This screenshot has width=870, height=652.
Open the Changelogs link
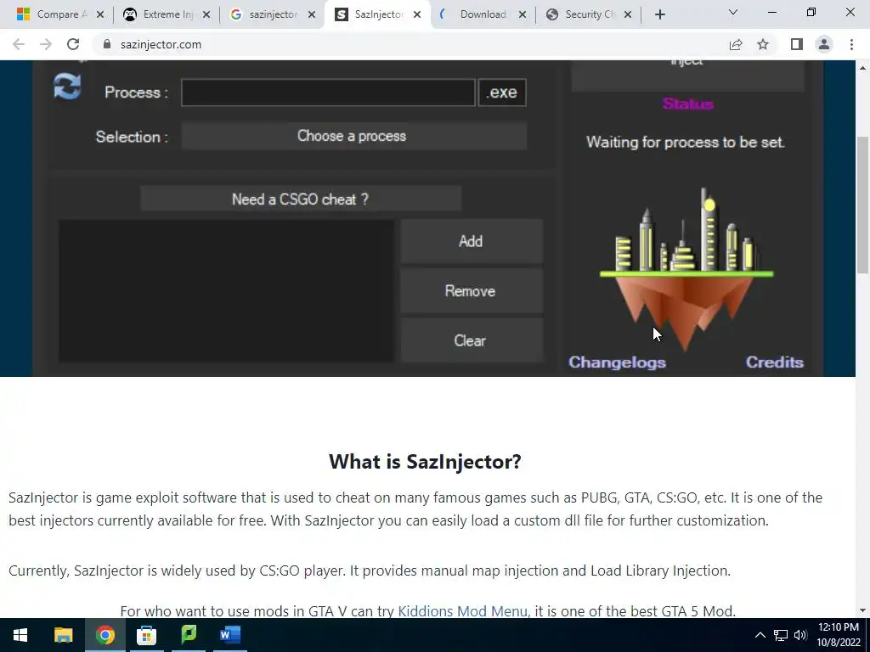coord(617,362)
